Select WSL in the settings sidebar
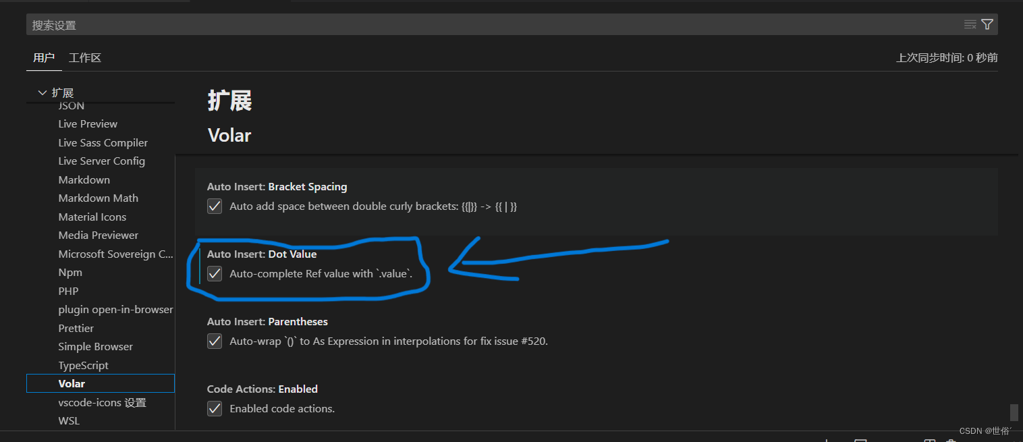The image size is (1023, 442). click(68, 420)
